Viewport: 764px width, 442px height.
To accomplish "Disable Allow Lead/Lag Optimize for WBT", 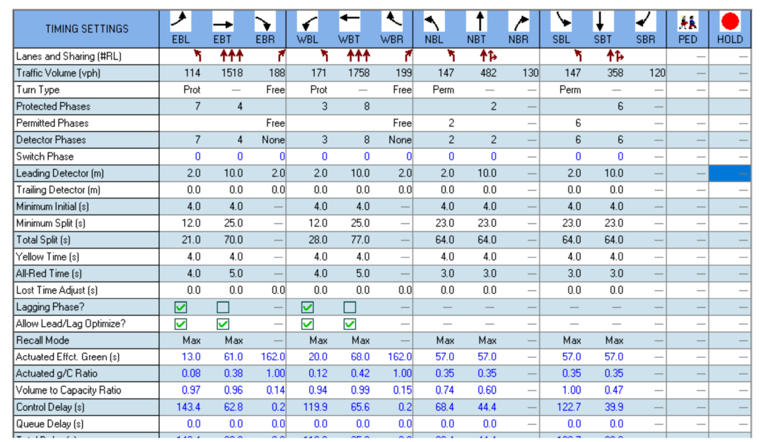I will tap(349, 324).
